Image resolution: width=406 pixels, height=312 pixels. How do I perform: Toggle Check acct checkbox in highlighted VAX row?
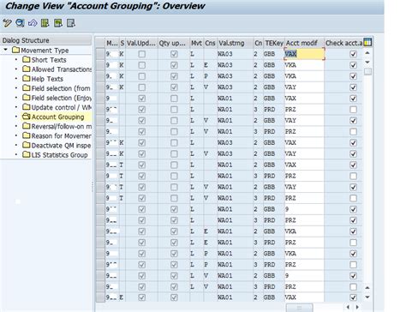(353, 54)
